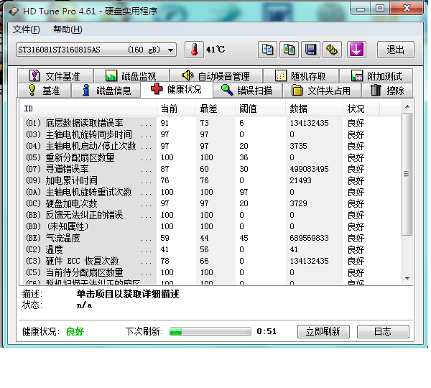Click the purple down-arrow minimize-to-tray icon
The image size is (431, 388).
coord(356,50)
